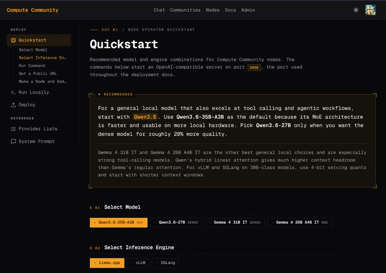The image size is (386, 273).
Task: Open Docs in top navigation
Action: click(230, 10)
